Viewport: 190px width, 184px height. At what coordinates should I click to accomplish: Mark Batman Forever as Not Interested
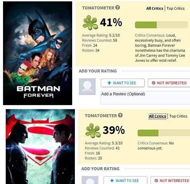(169, 83)
